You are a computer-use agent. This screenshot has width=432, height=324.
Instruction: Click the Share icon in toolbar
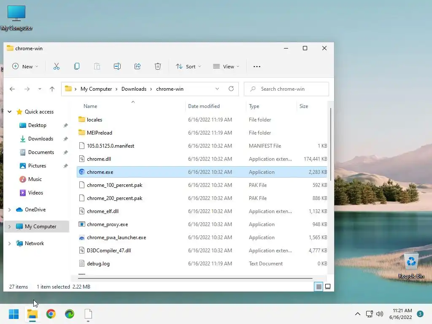point(138,66)
